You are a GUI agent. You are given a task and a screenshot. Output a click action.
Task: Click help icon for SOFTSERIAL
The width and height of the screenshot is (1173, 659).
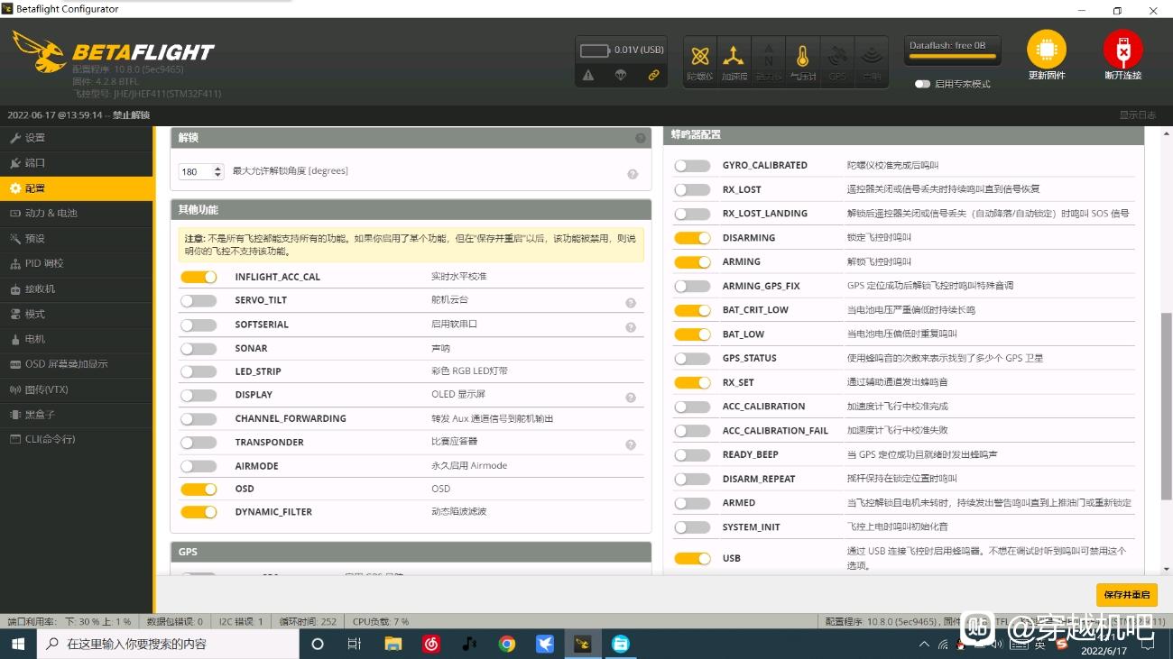tap(631, 327)
